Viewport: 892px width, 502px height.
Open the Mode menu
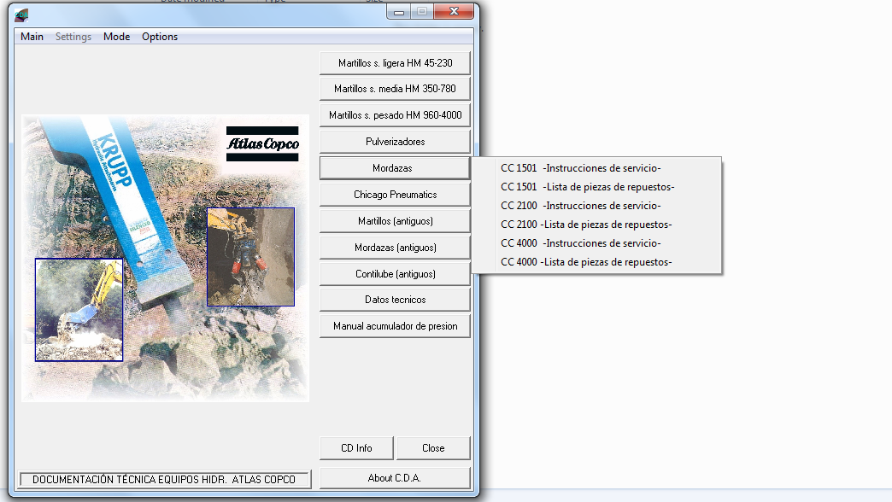tap(116, 37)
